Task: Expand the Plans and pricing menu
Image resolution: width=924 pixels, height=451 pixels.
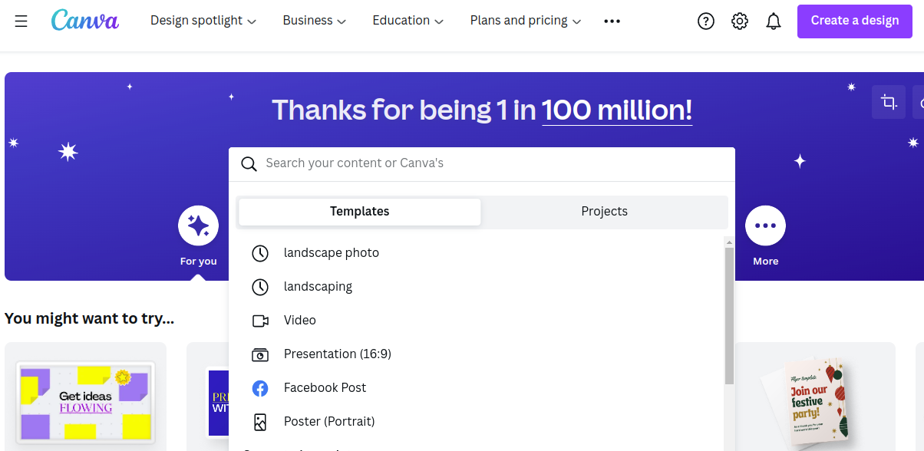Action: [x=526, y=21]
